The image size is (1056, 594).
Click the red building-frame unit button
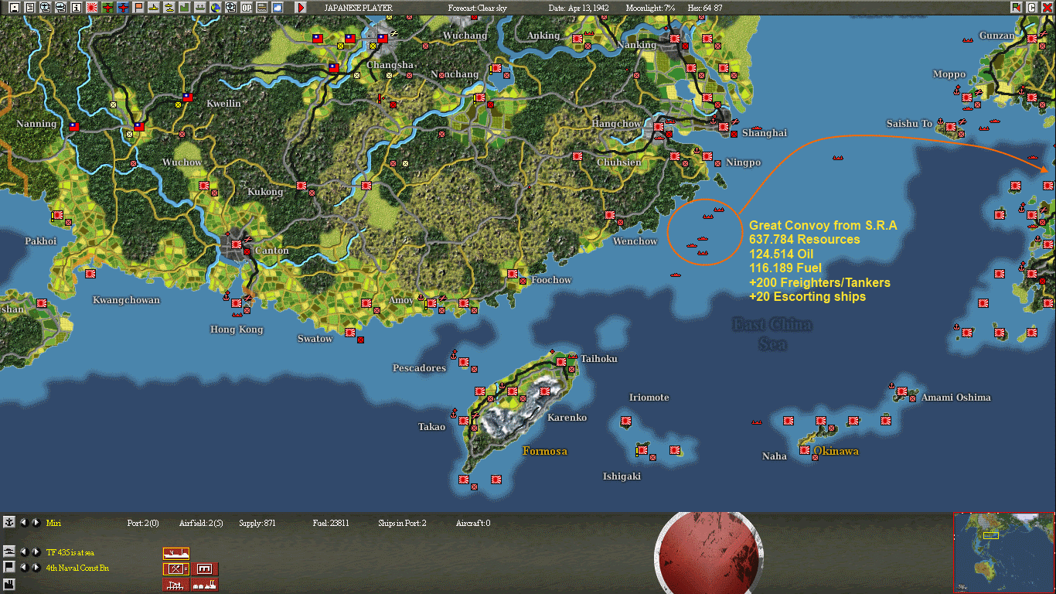[205, 569]
